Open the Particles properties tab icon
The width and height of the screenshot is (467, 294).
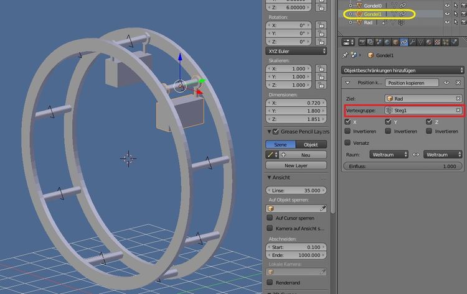[x=446, y=42]
